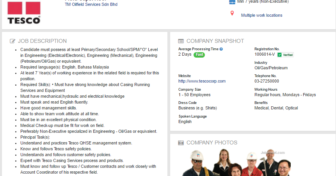Image resolution: width=336 pixels, height=176 pixels.
Task: Click 'Principal Task(s):' bullet
Action: (35, 137)
